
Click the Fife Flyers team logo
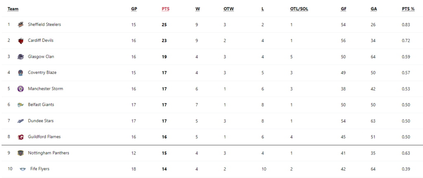pyautogui.click(x=23, y=169)
